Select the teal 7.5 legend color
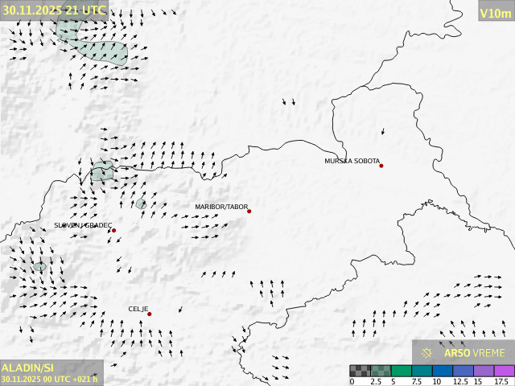The image size is (515, 386). pyautogui.click(x=422, y=371)
